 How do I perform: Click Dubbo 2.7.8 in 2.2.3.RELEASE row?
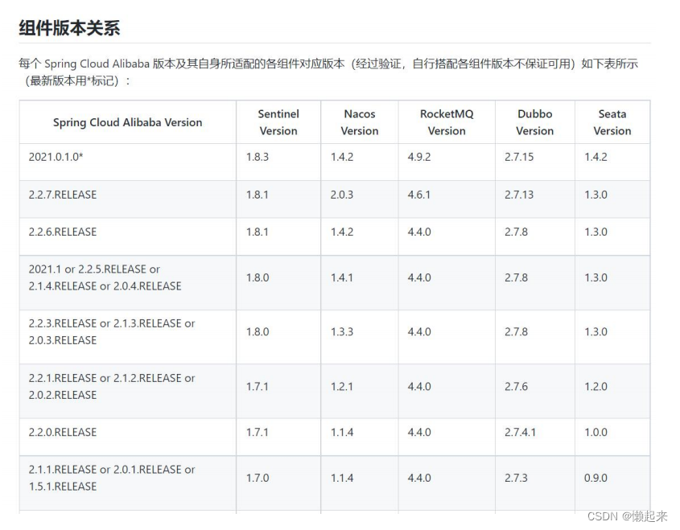pyautogui.click(x=516, y=331)
